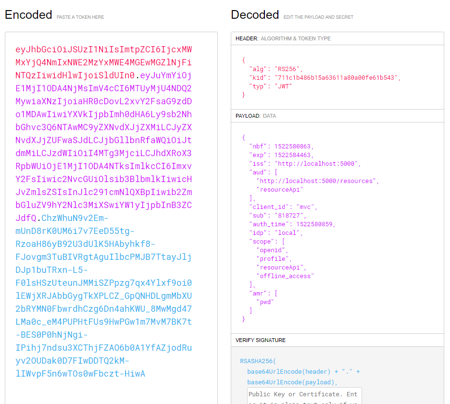The width and height of the screenshot is (450, 404).
Task: Click the "http://localhost:5000/resources" audience entry
Action: click(x=317, y=181)
